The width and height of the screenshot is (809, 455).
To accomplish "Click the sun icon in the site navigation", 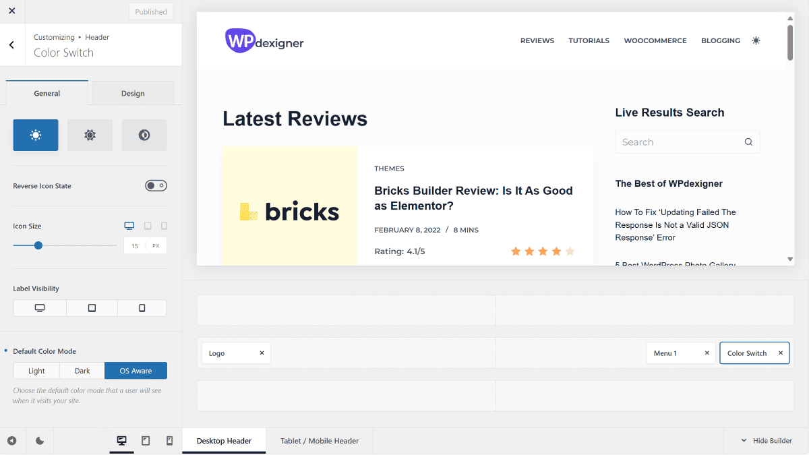I will point(756,40).
